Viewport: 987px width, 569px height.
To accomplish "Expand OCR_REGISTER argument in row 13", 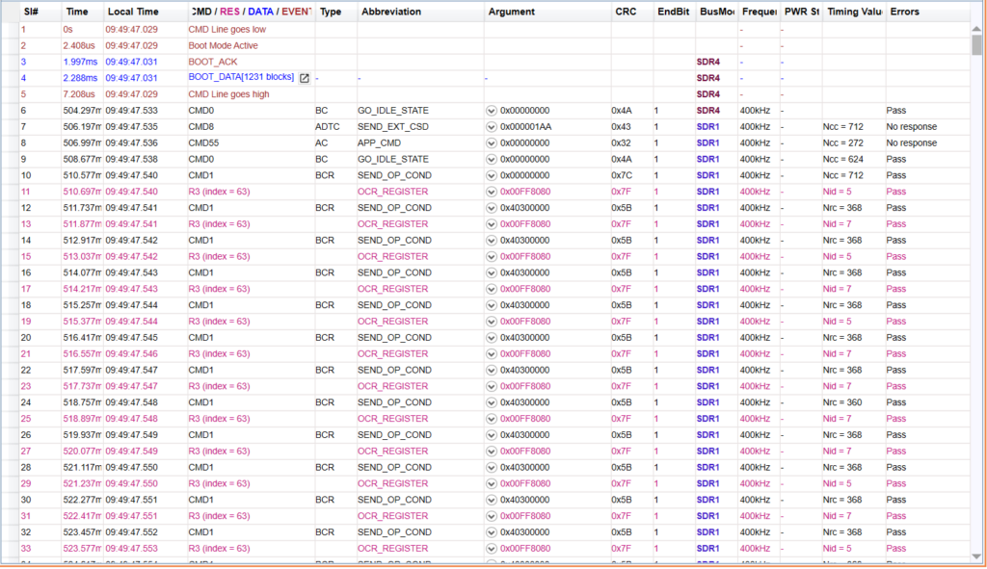I will (x=492, y=224).
